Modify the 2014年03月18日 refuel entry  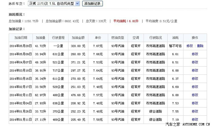coord(195,70)
